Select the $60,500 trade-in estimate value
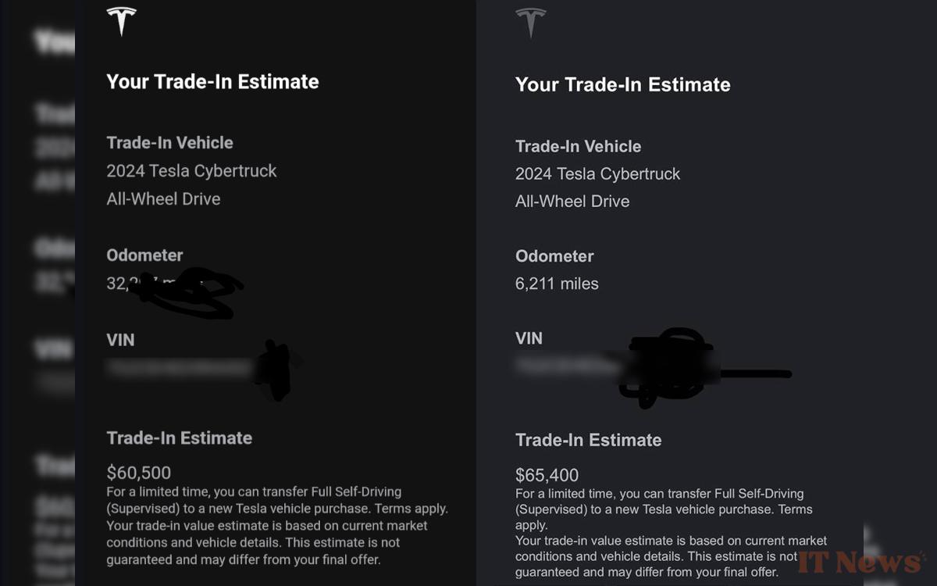This screenshot has width=937, height=586. (139, 473)
